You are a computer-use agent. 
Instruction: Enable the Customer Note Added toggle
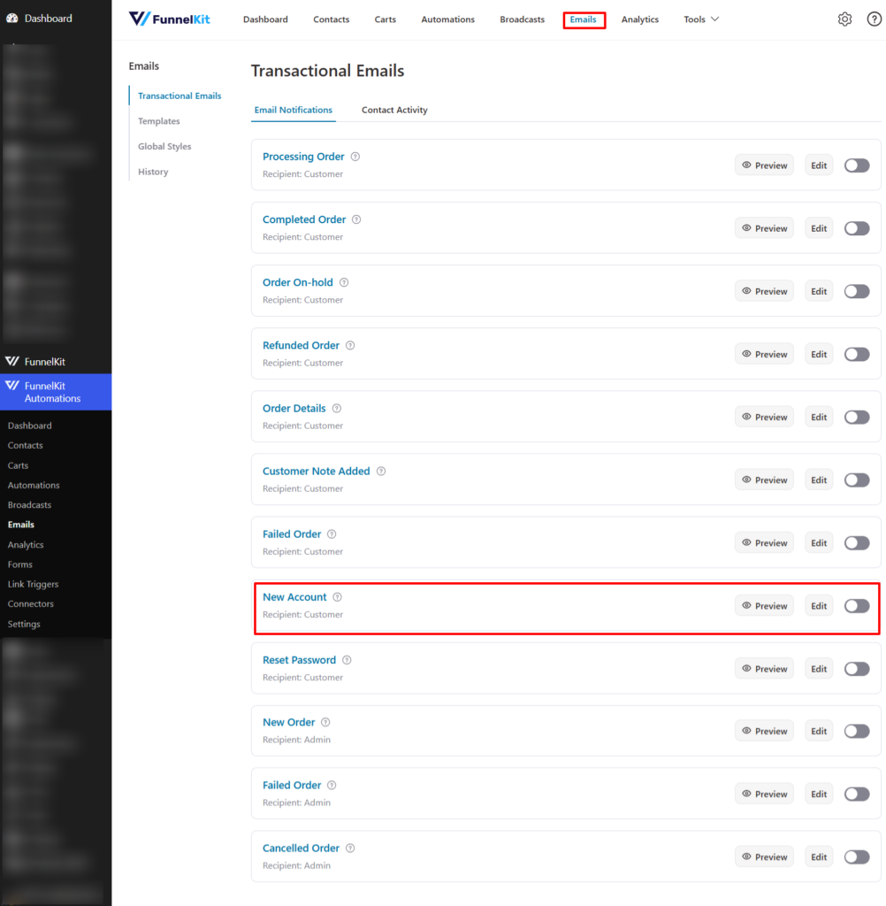[857, 480]
